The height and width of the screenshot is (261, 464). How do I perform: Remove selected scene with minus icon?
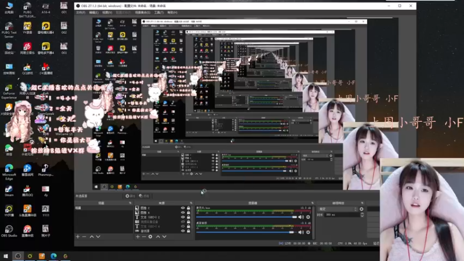[x=84, y=237]
